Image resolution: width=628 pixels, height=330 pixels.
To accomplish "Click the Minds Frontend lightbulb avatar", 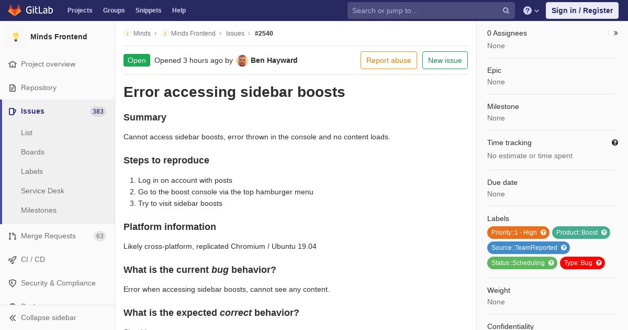I will 16,37.
